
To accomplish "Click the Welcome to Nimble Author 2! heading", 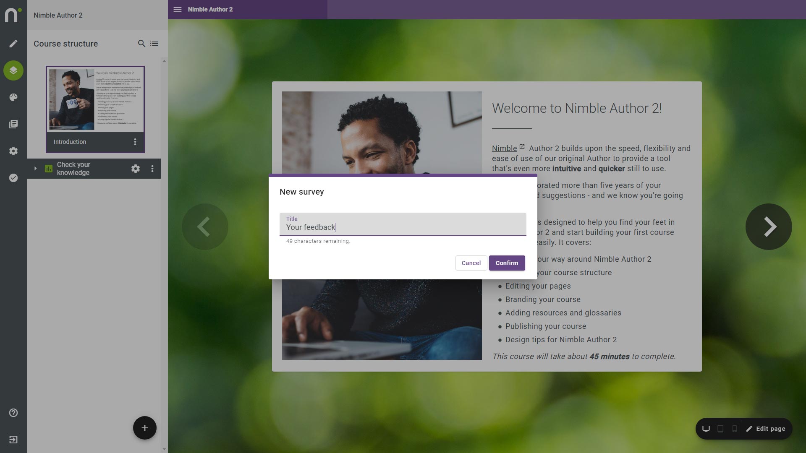I will click(x=577, y=108).
